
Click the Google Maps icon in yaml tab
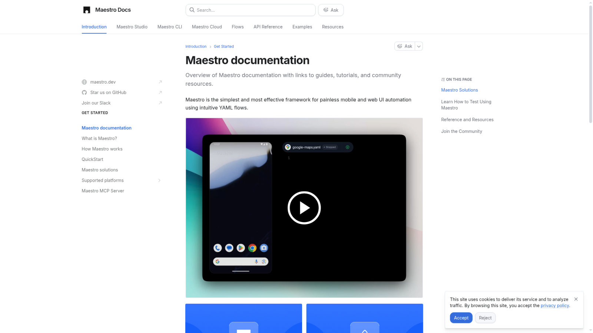tap(288, 147)
